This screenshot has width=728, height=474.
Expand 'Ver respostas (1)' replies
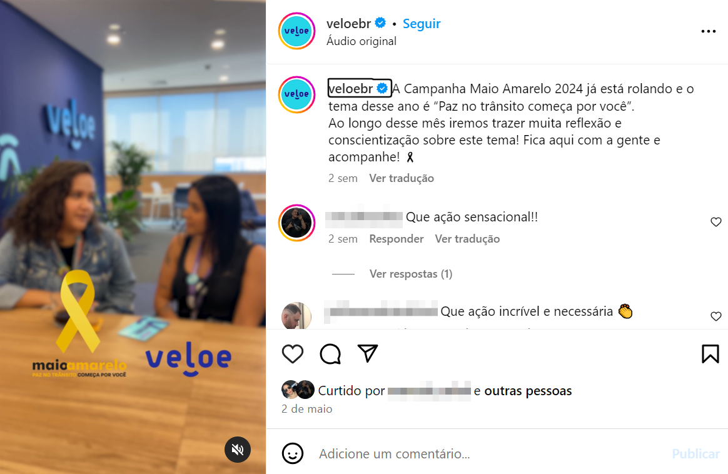(410, 274)
